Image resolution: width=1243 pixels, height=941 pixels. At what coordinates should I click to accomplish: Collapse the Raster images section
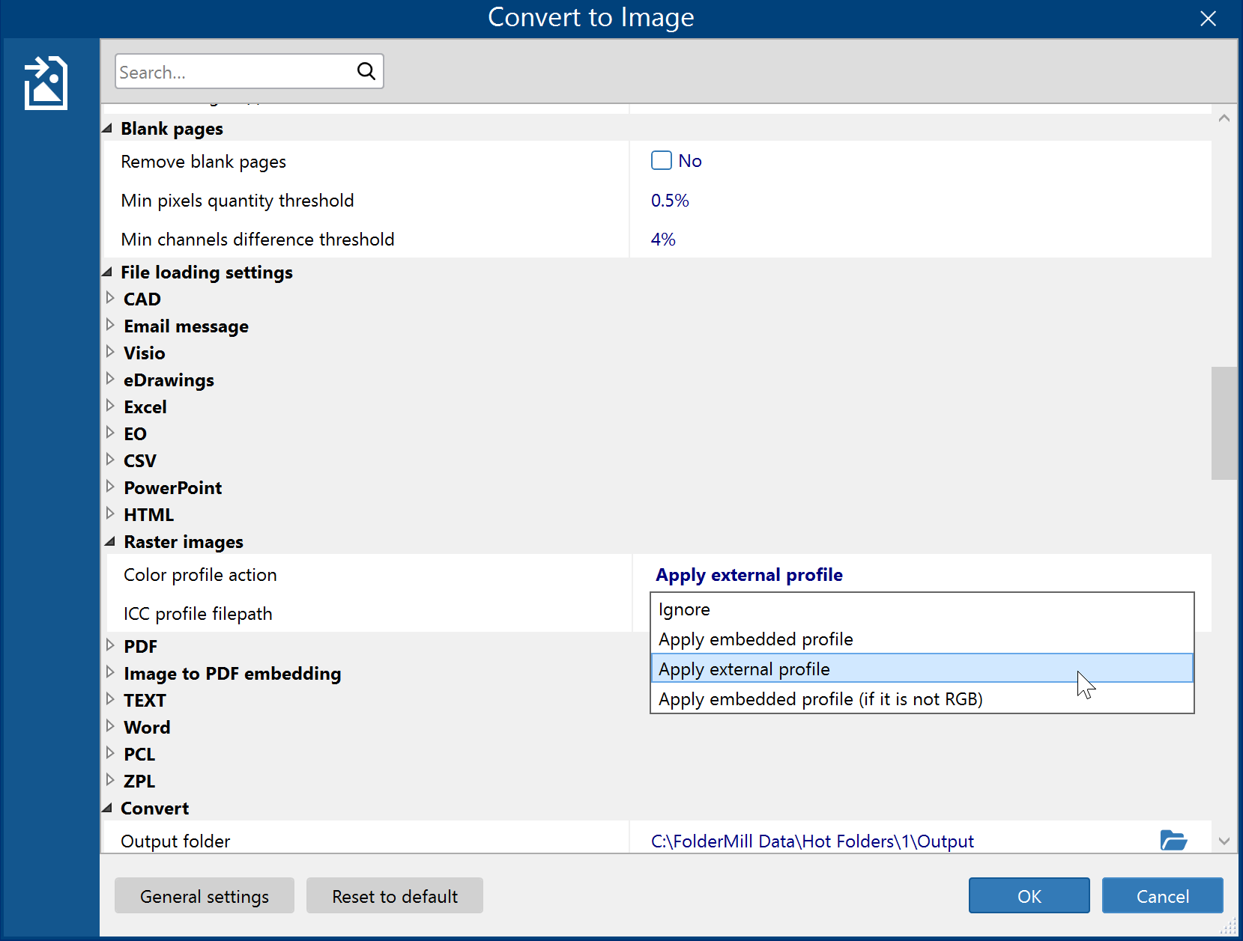tap(109, 540)
